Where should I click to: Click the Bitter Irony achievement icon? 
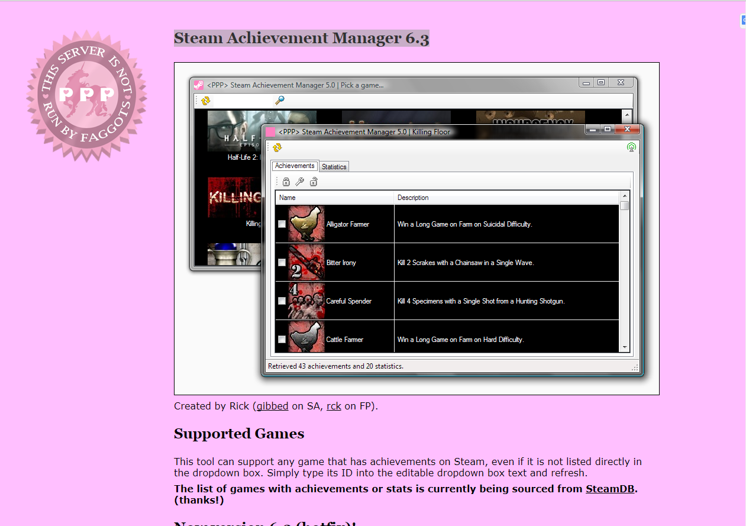(x=306, y=262)
